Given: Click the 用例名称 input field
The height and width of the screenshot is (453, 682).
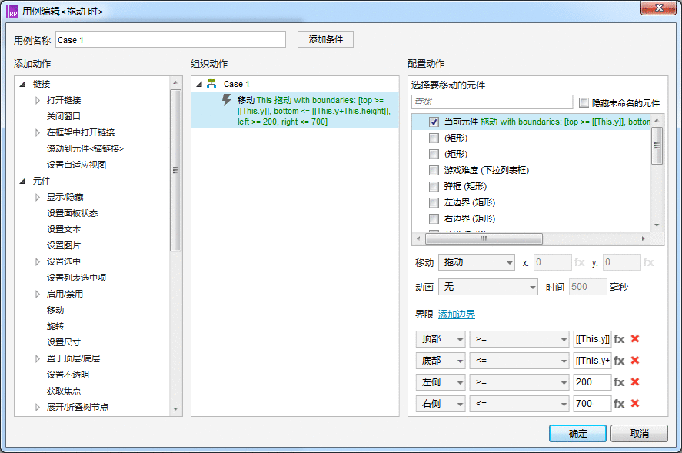Looking at the screenshot, I should (171, 39).
